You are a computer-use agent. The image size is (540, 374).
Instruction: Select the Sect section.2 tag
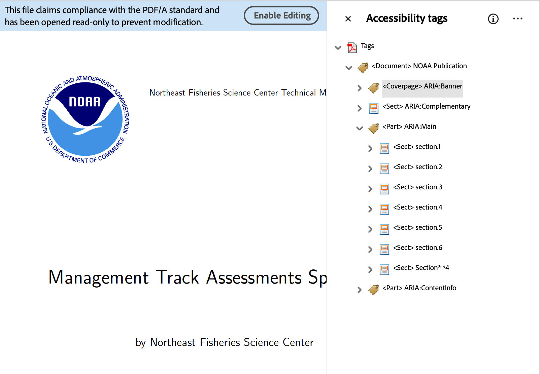[417, 167]
